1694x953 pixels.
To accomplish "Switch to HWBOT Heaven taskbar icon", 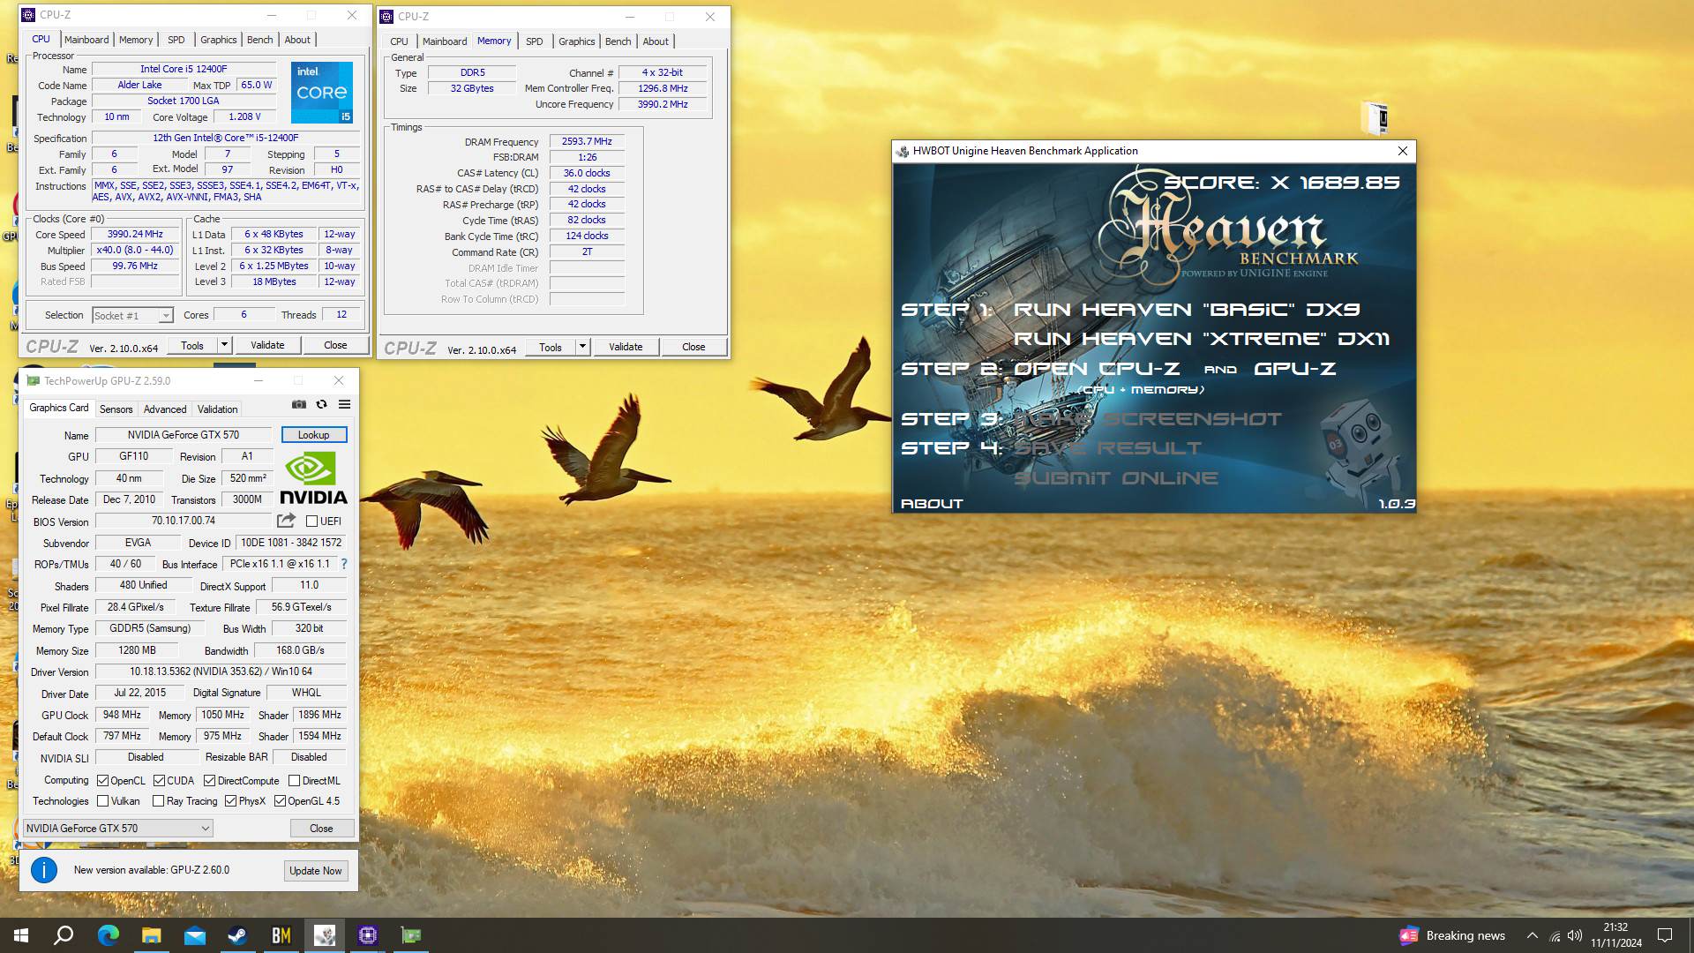I will [324, 935].
